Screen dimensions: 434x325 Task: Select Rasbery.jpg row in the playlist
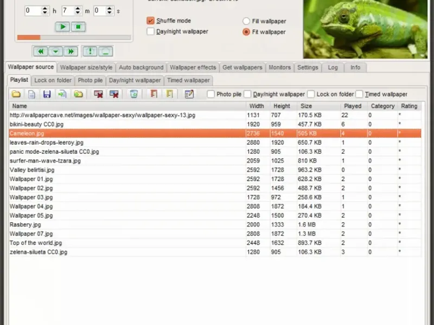pos(215,225)
